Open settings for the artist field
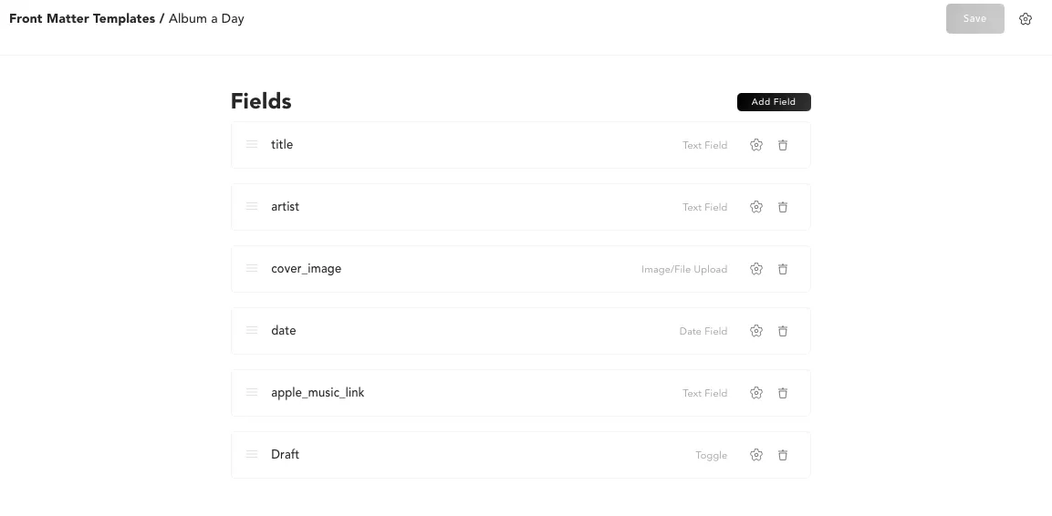This screenshot has height=516, width=1052. coord(756,207)
